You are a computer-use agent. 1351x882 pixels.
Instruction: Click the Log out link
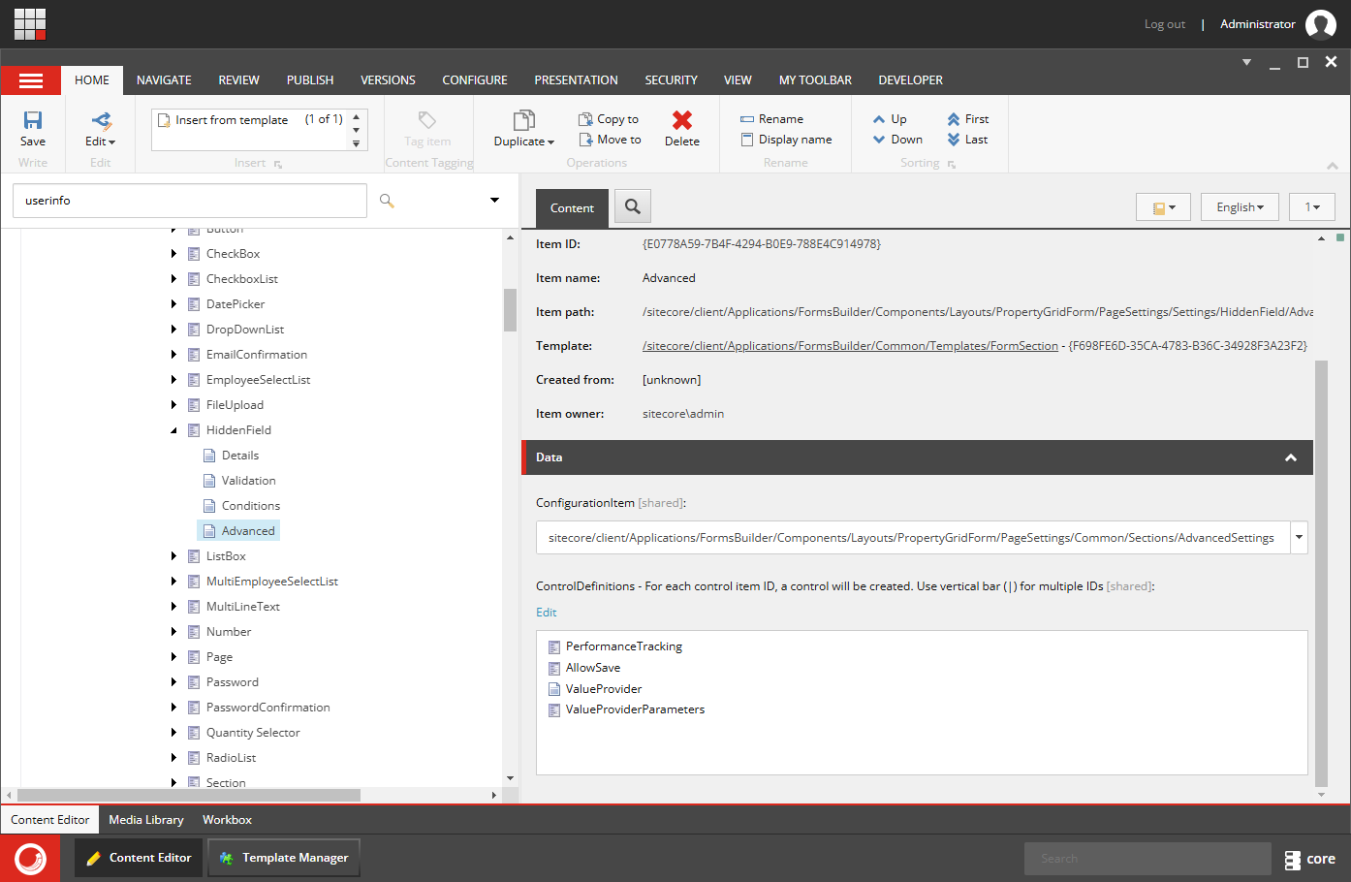click(x=1164, y=24)
